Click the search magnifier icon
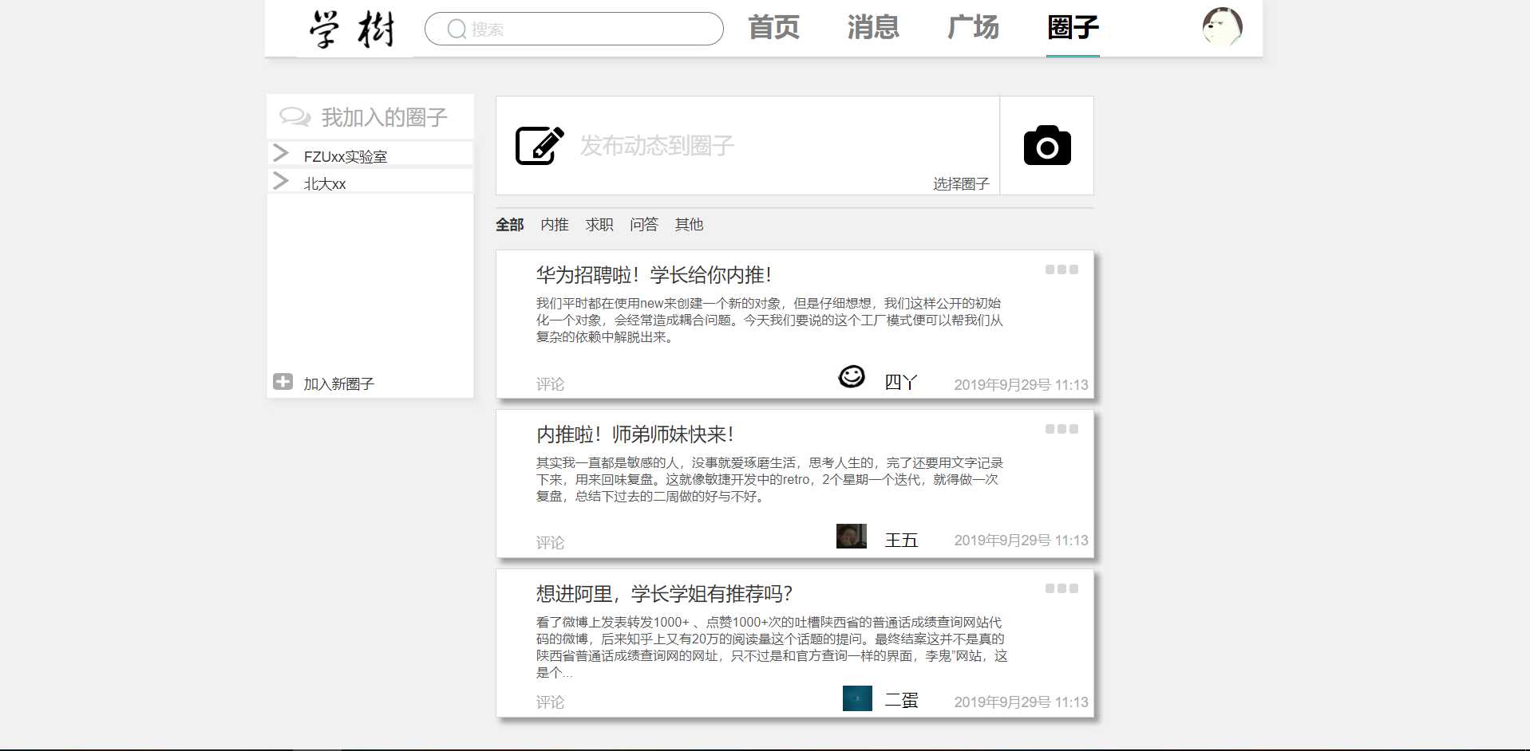Screen dimensions: 1530x751 coord(457,29)
